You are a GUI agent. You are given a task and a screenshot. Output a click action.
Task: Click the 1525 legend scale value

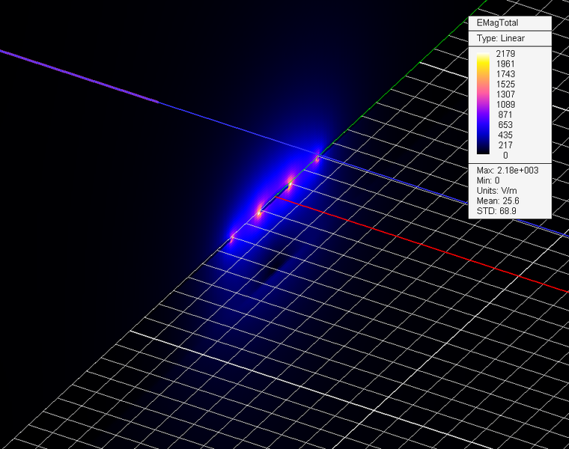(x=505, y=85)
